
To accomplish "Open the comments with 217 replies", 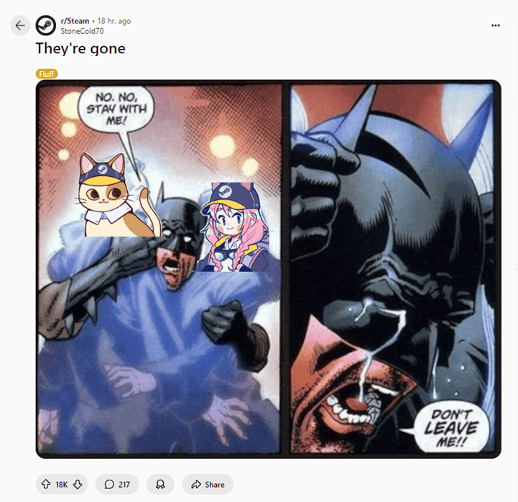I will pyautogui.click(x=117, y=485).
